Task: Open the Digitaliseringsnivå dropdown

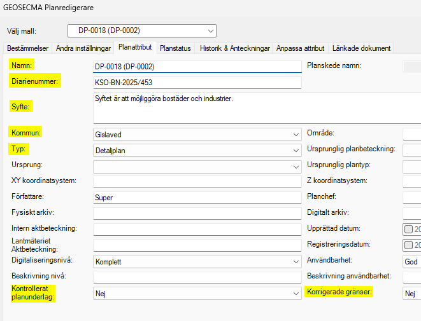Action: [x=197, y=261]
